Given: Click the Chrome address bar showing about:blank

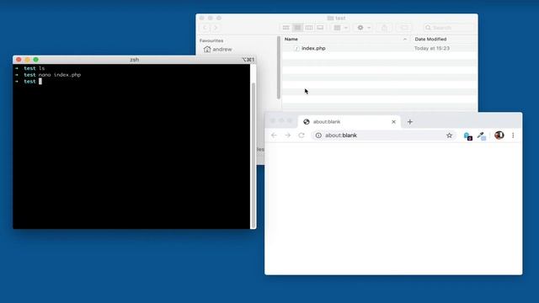Looking at the screenshot, I should (384, 136).
